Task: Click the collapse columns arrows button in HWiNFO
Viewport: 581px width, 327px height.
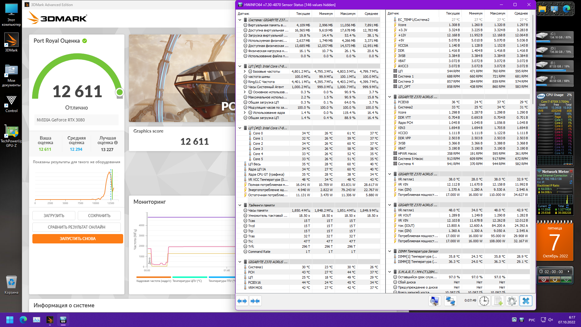Action: pos(255,301)
